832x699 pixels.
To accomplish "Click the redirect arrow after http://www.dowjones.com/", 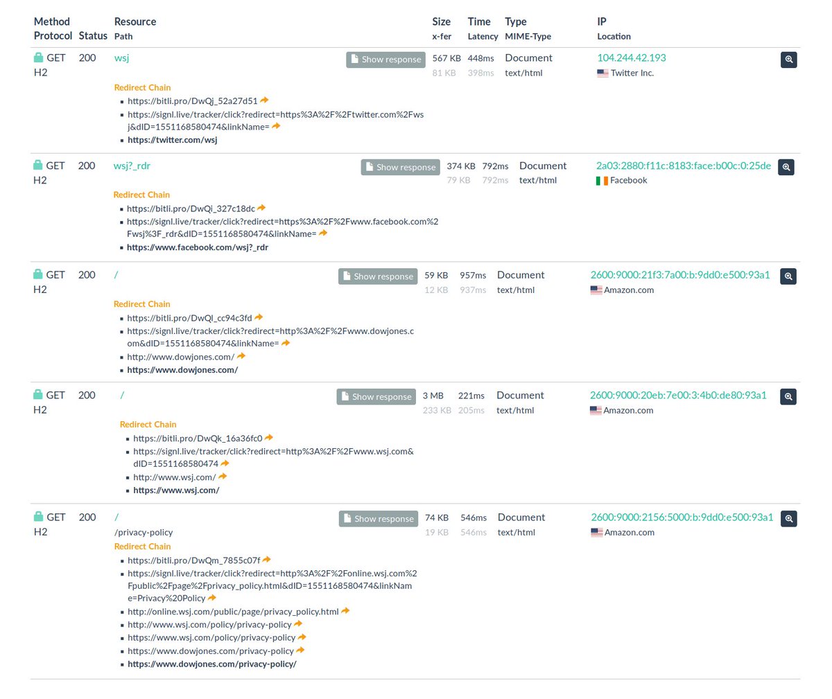I will tap(241, 356).
